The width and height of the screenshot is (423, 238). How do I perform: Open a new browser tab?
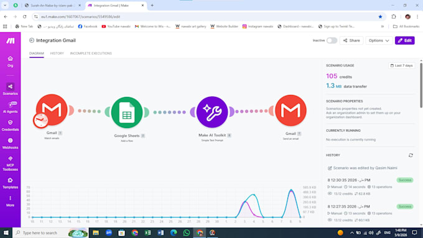(x=152, y=6)
